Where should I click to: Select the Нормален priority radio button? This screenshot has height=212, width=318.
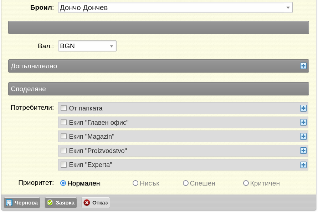[63, 183]
